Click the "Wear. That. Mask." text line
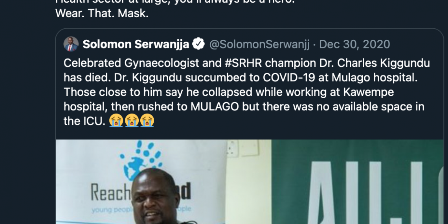This screenshot has height=224, width=448. click(x=102, y=13)
